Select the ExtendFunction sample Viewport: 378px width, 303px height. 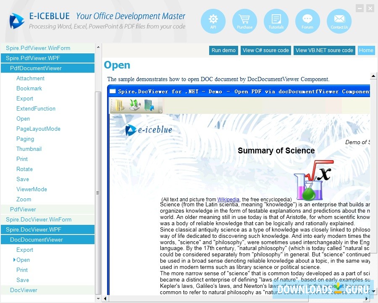36,108
